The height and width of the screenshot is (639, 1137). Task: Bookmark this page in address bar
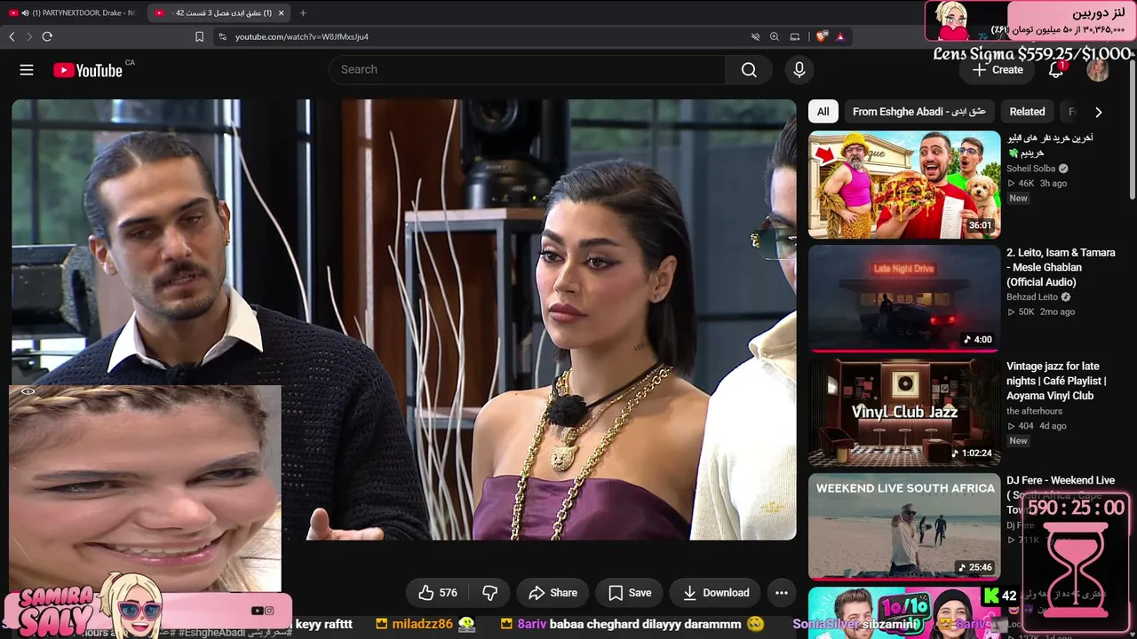point(199,36)
